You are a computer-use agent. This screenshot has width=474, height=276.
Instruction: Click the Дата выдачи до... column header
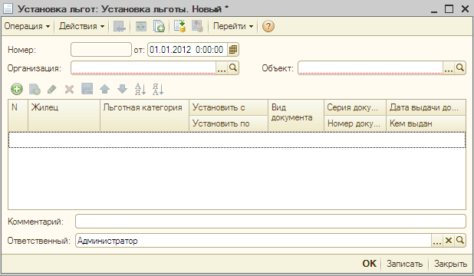pyautogui.click(x=426, y=107)
